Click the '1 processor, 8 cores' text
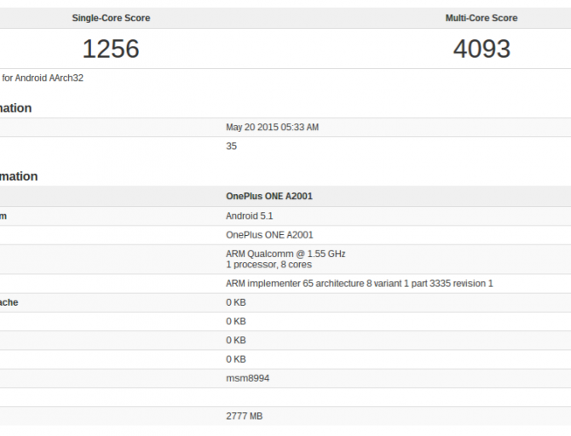 pyautogui.click(x=268, y=265)
